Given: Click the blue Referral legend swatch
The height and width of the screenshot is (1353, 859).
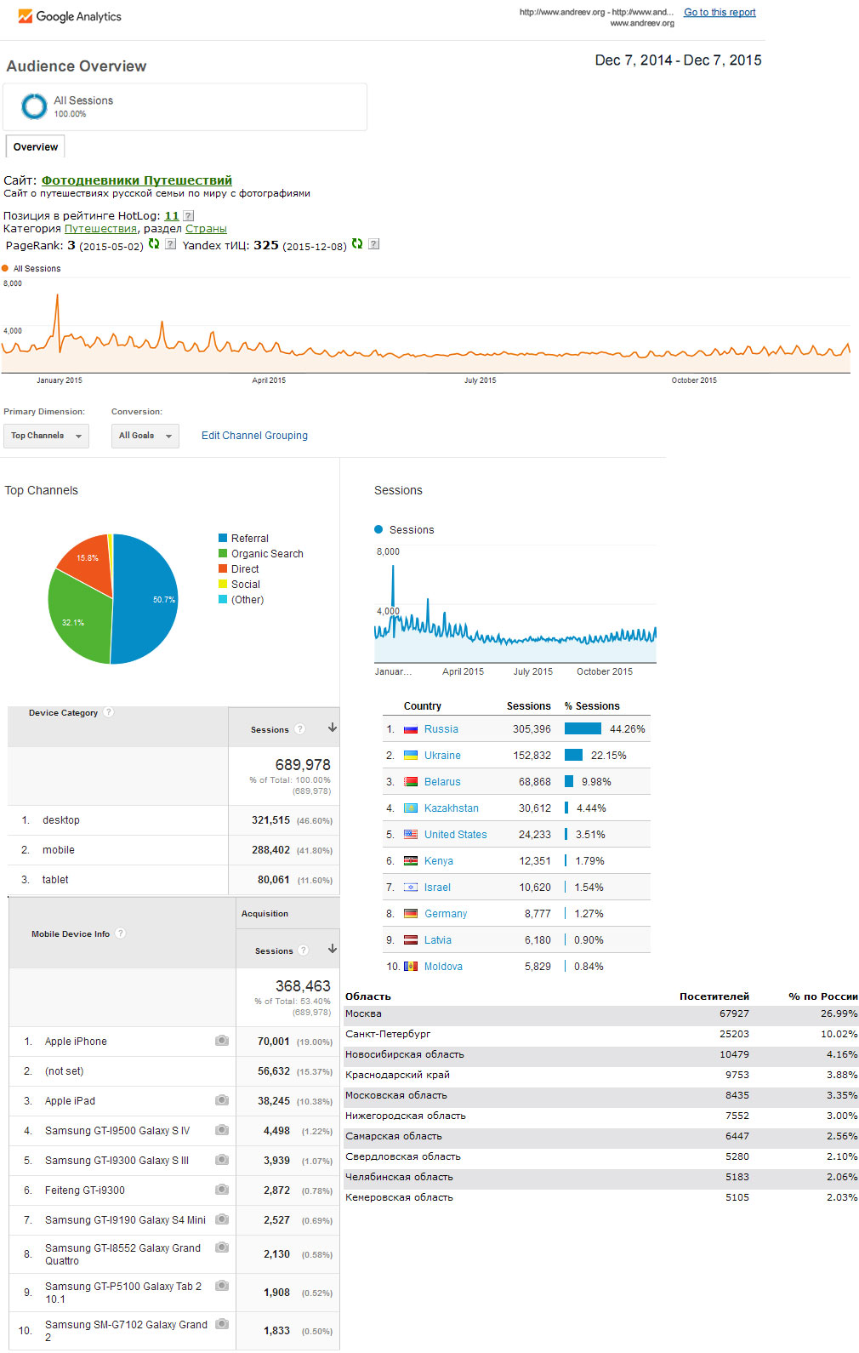Looking at the screenshot, I should 223,538.
